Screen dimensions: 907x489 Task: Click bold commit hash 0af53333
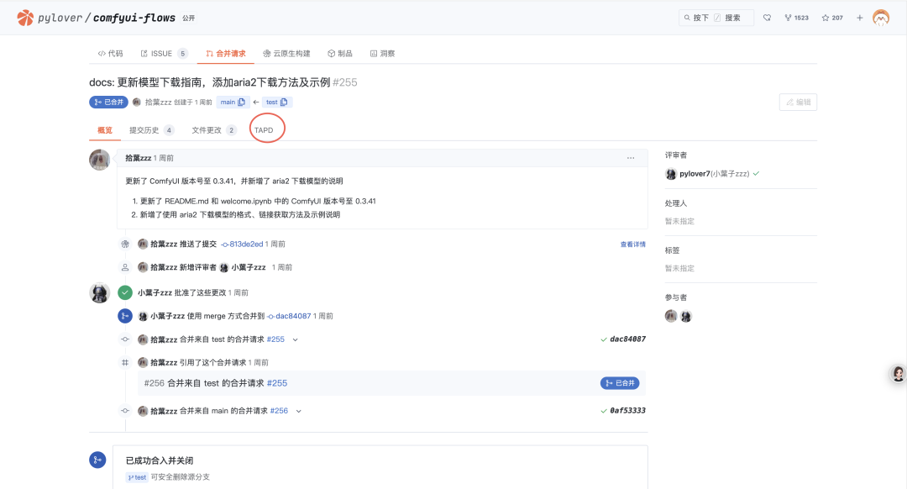tap(627, 410)
